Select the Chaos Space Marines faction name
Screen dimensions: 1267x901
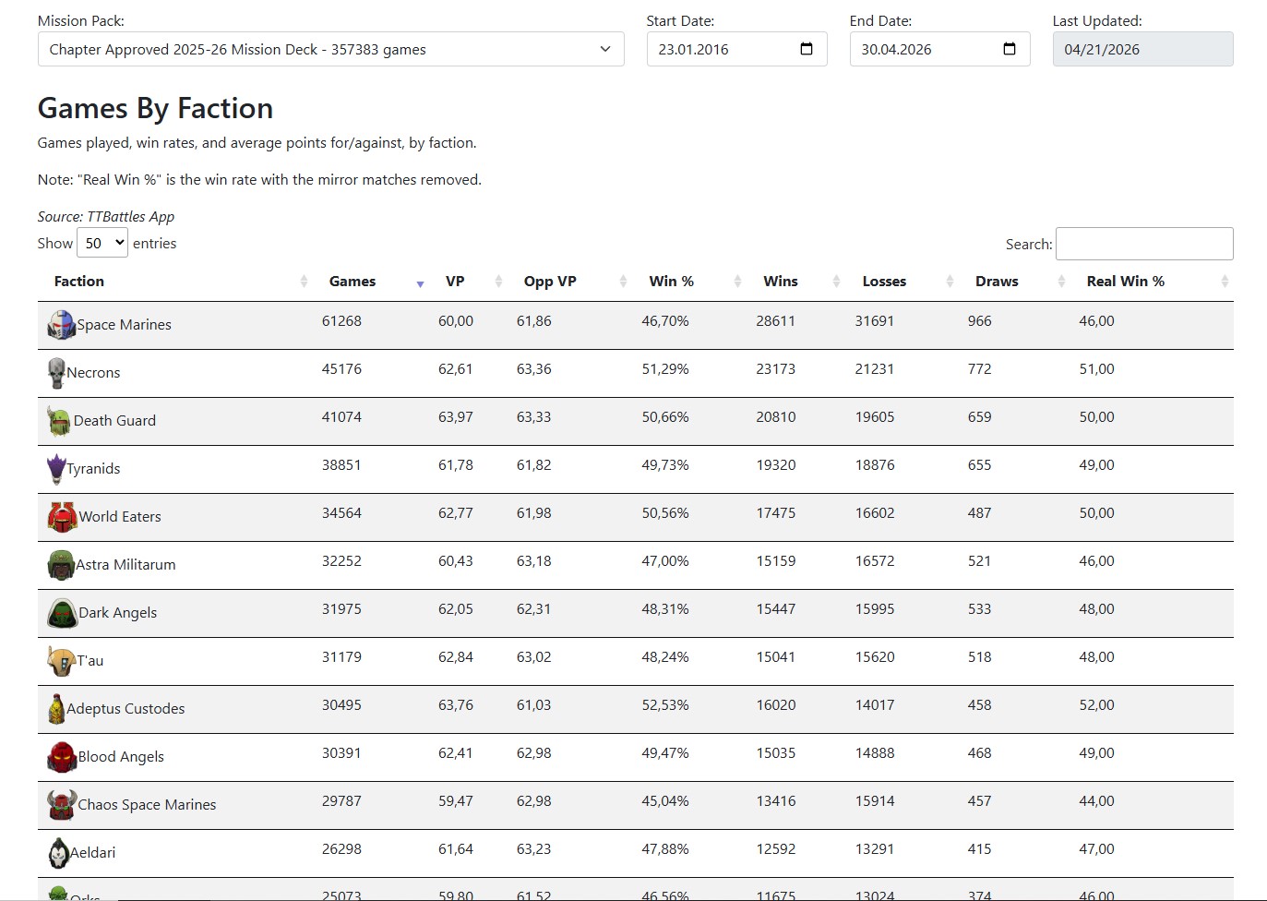(x=147, y=805)
